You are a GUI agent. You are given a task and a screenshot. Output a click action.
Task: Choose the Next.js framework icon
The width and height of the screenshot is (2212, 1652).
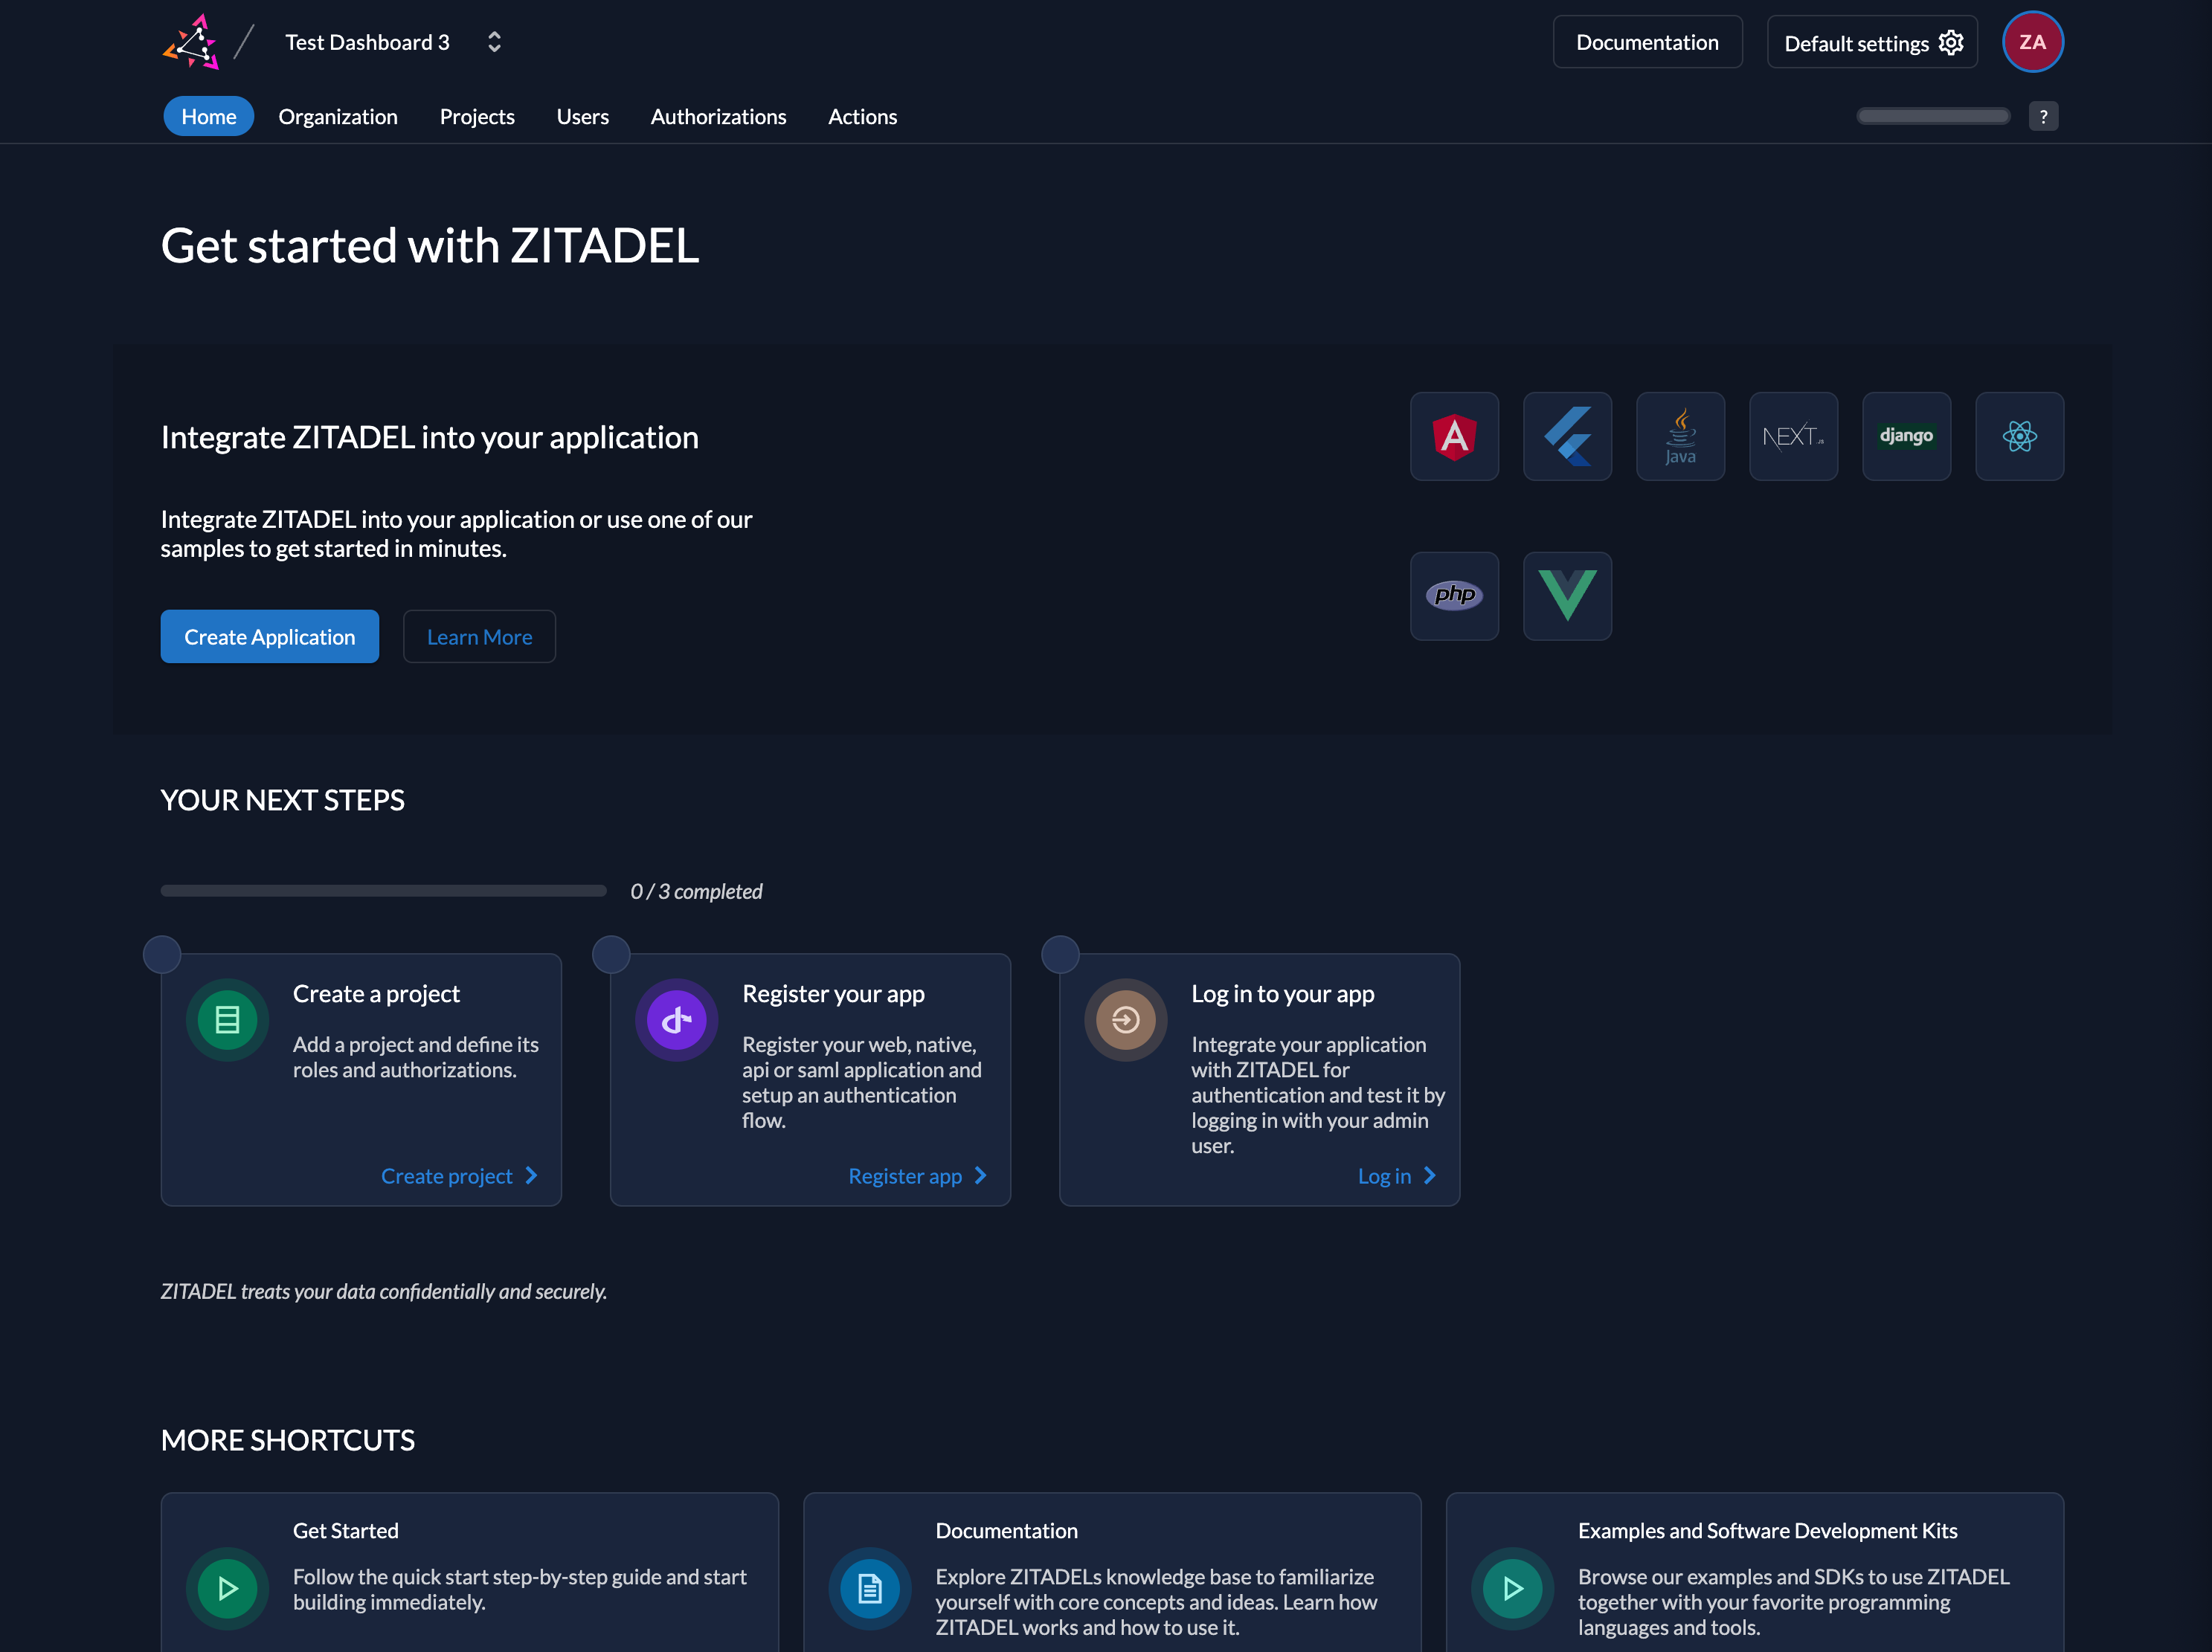tap(1793, 436)
